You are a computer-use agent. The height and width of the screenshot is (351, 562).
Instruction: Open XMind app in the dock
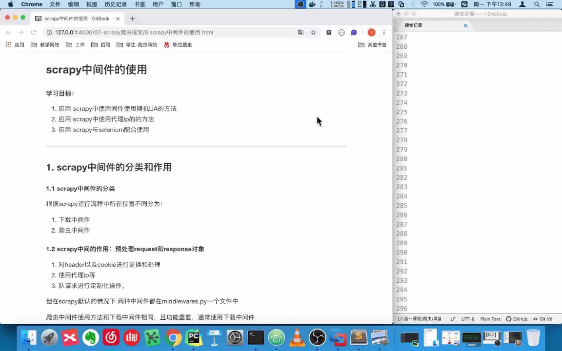70,337
